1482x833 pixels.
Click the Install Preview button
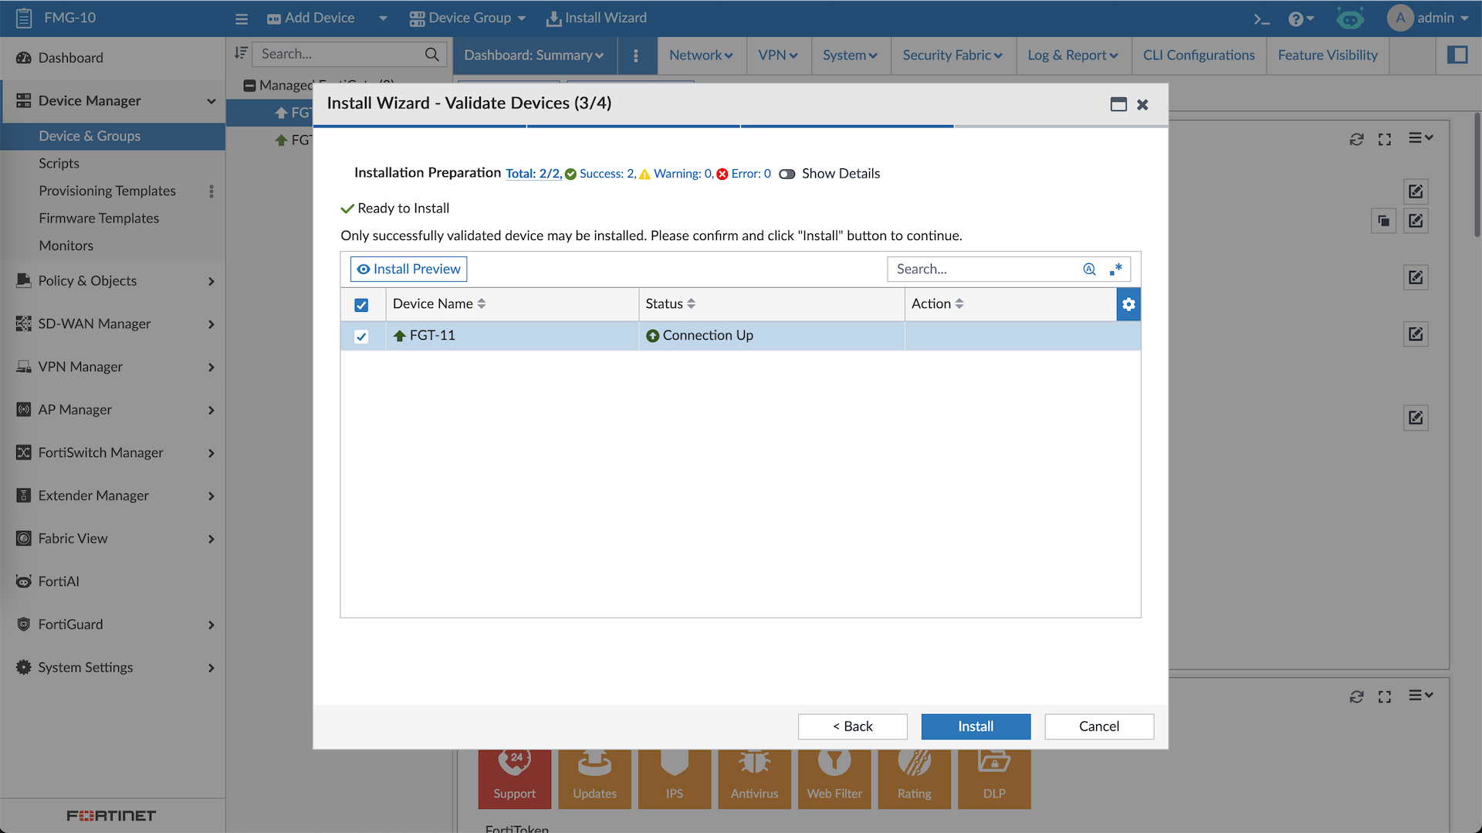[408, 269]
